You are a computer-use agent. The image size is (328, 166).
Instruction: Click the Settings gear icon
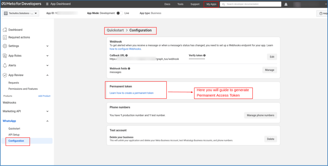pos(5,46)
